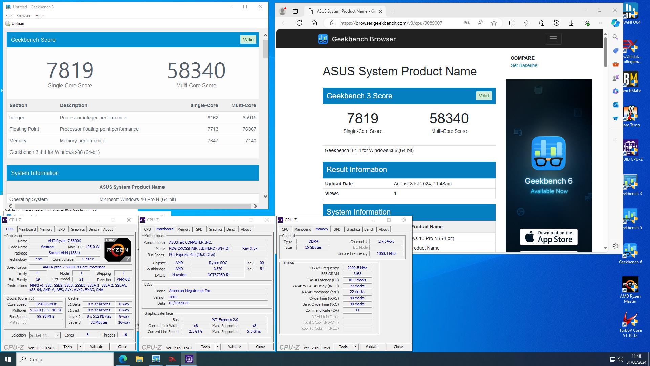650x366 pixels.
Task: Switch to SPD tab in Memory CPU-Z window
Action: (x=337, y=229)
